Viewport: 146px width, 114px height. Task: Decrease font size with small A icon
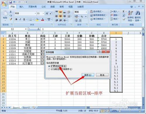(51, 13)
